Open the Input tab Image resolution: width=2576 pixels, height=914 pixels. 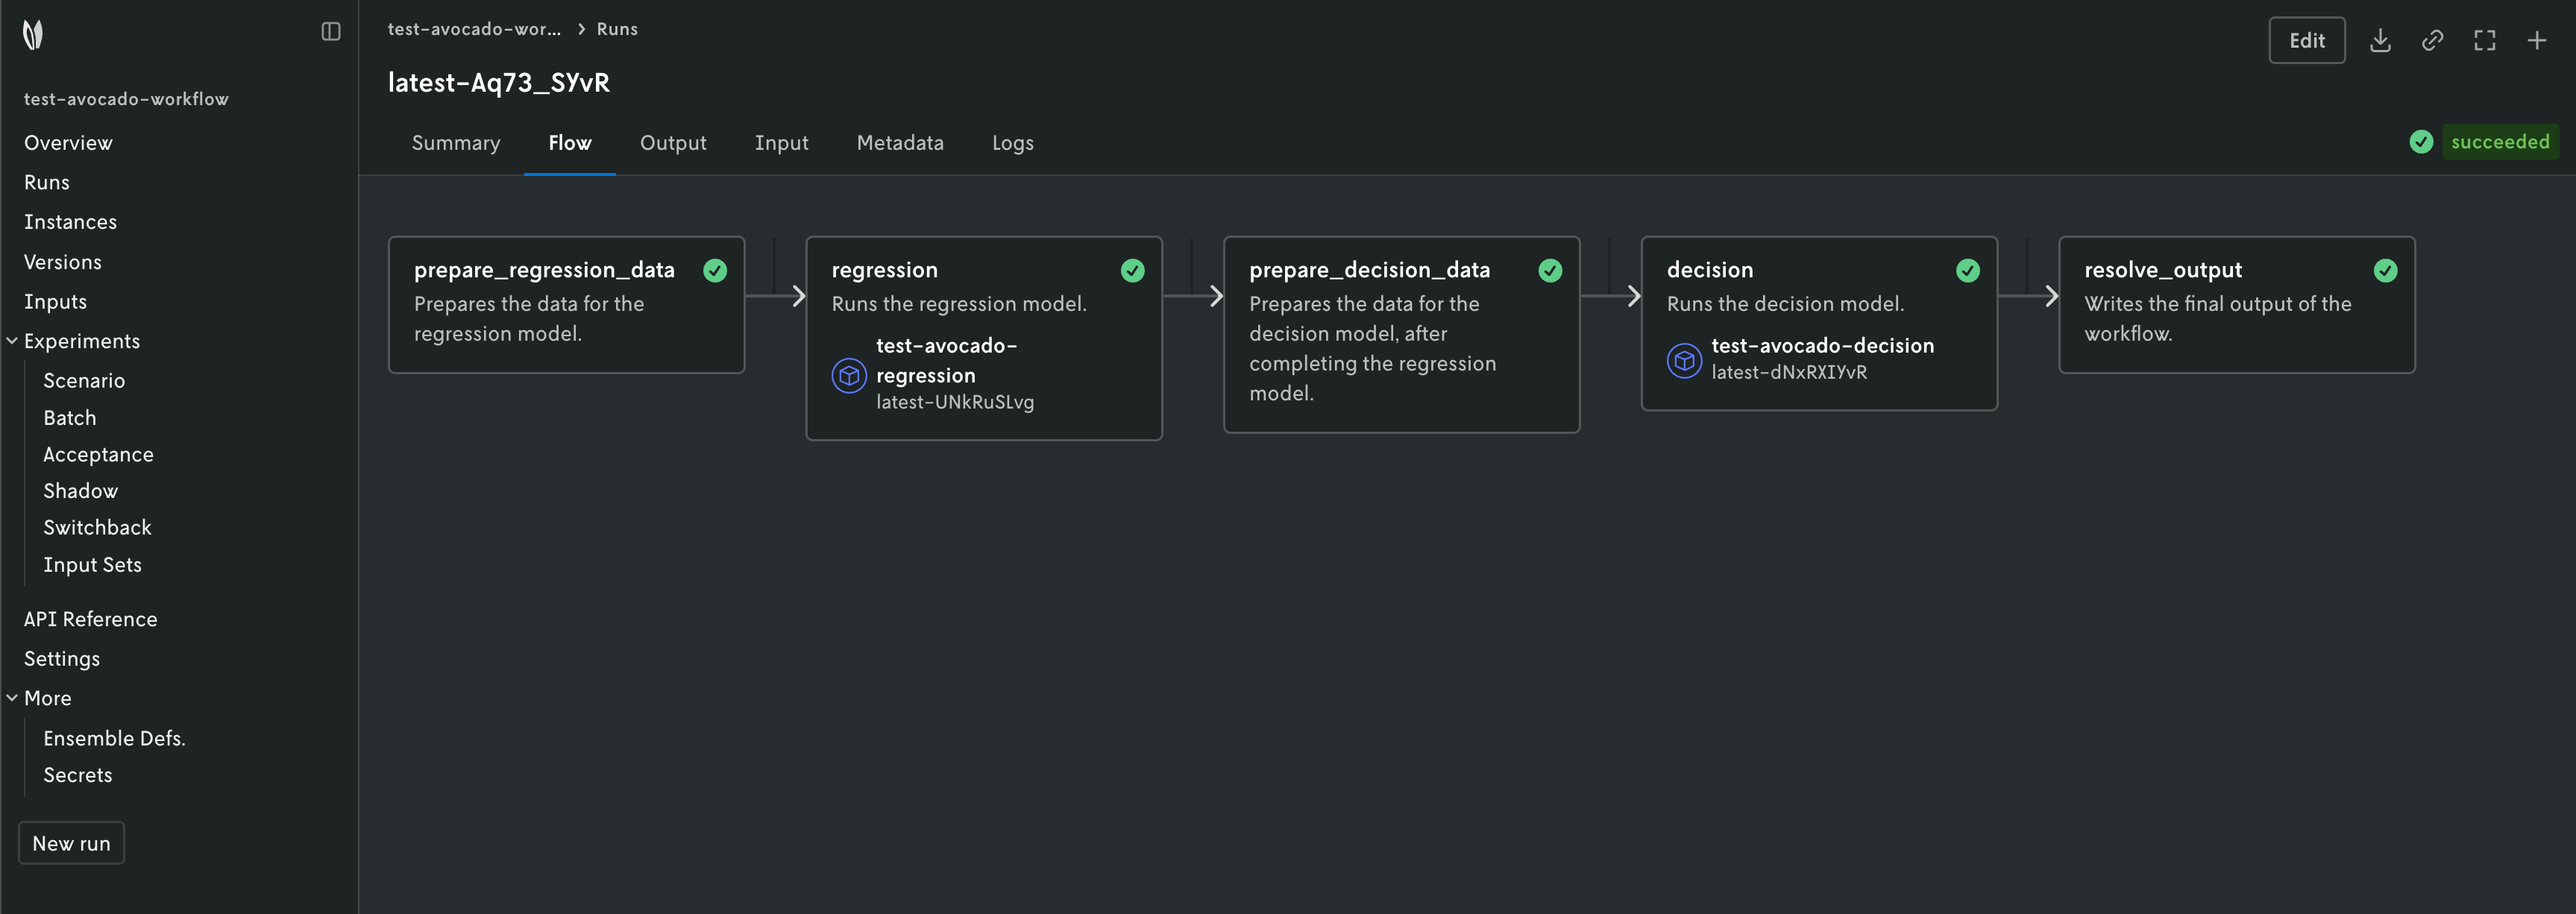click(781, 143)
